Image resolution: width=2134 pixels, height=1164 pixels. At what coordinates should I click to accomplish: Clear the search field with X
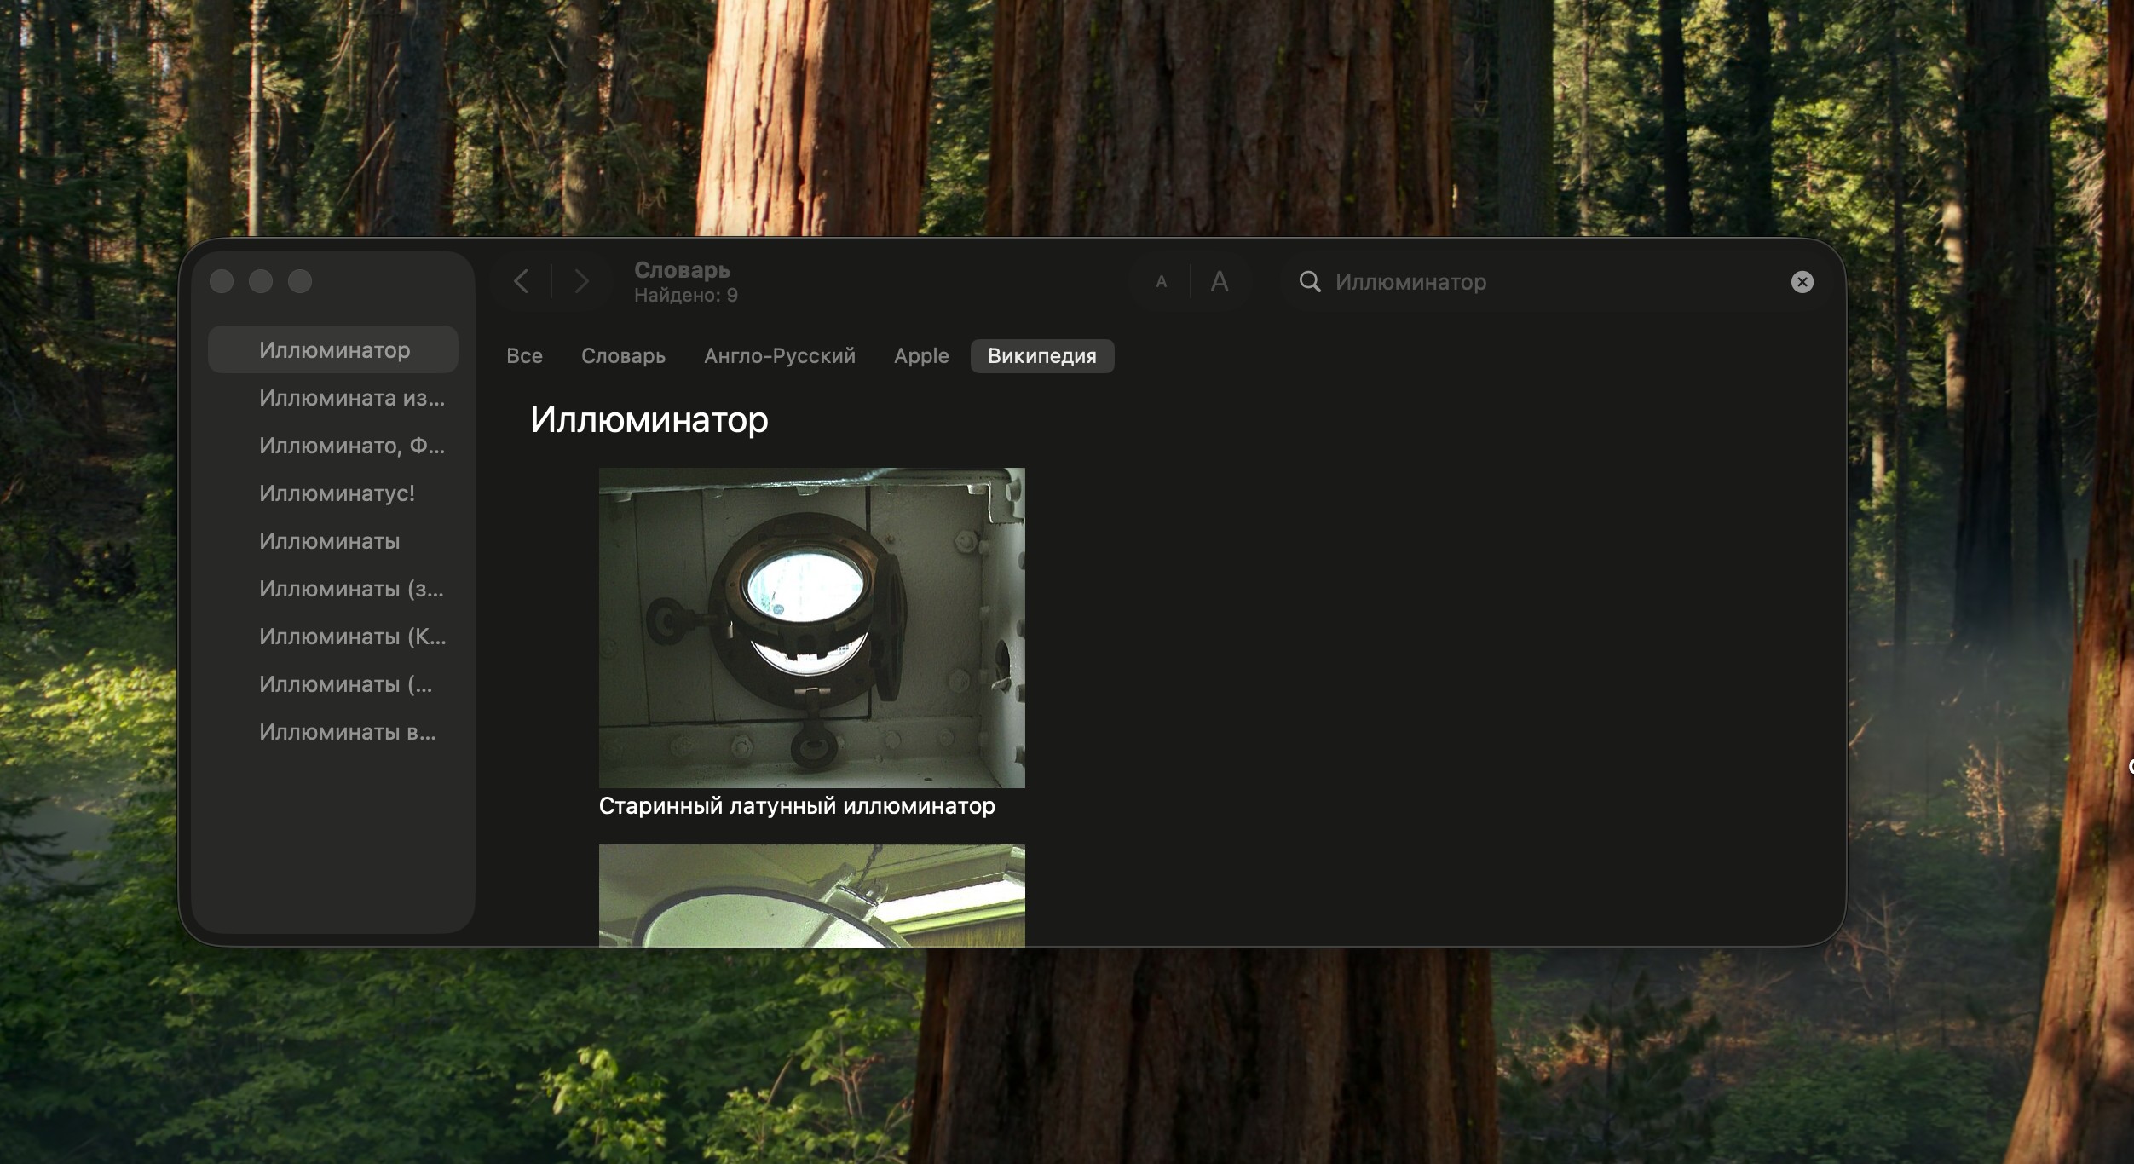tap(1802, 282)
